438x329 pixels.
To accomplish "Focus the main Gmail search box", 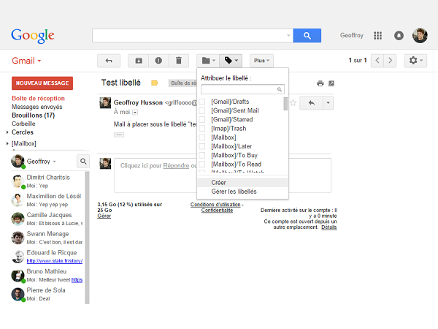I will (193, 36).
